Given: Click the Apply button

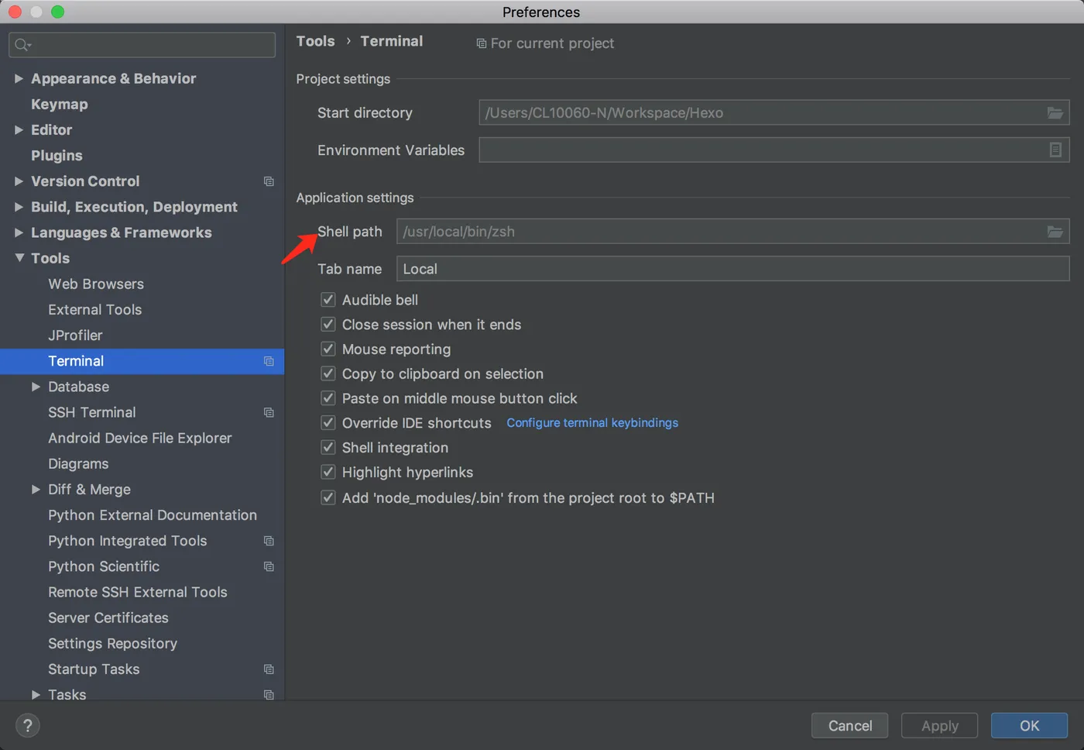Looking at the screenshot, I should tap(939, 726).
